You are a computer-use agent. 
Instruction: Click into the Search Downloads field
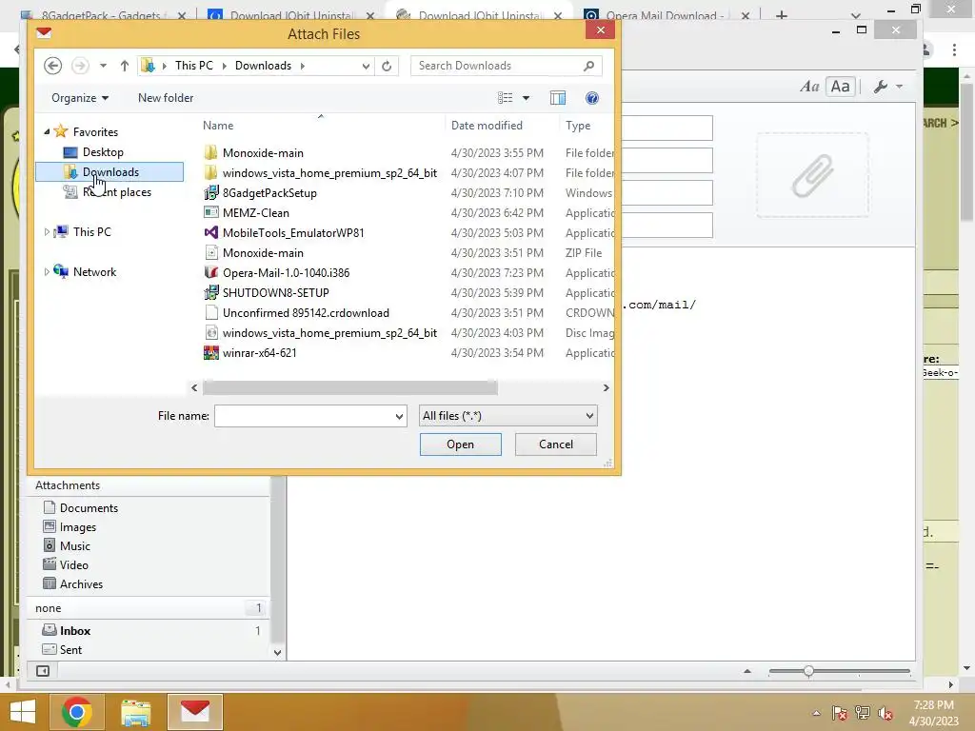click(497, 66)
